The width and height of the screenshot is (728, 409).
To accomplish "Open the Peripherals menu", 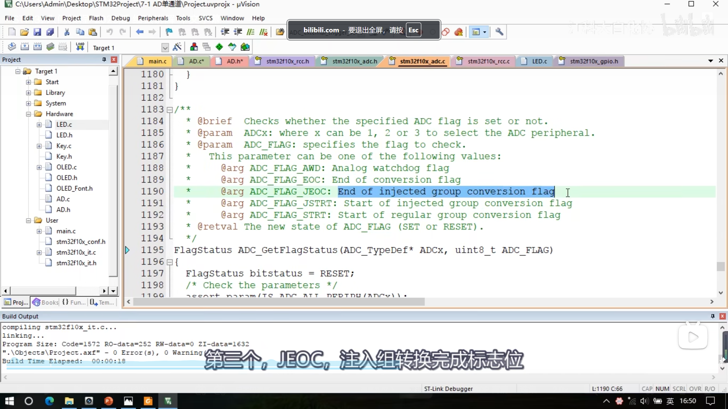I will pyautogui.click(x=153, y=18).
